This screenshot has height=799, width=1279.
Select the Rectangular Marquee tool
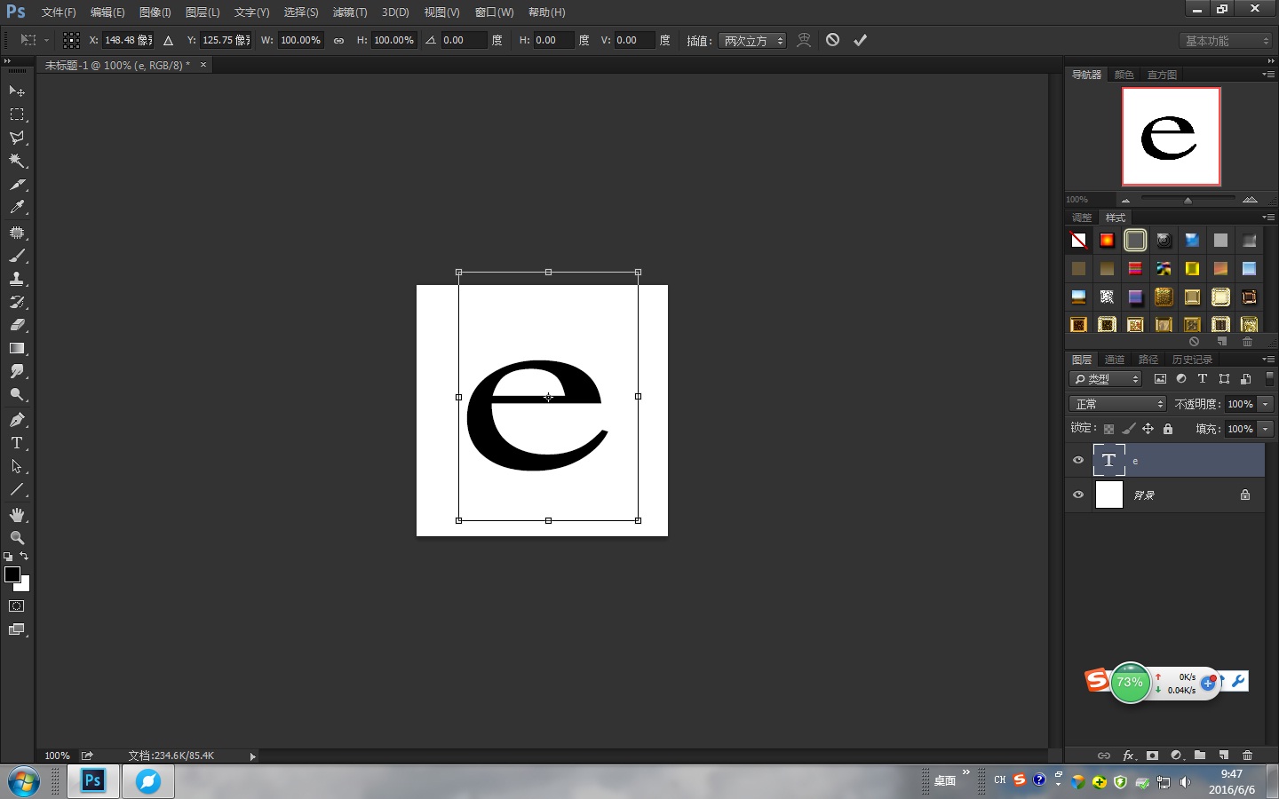[17, 115]
